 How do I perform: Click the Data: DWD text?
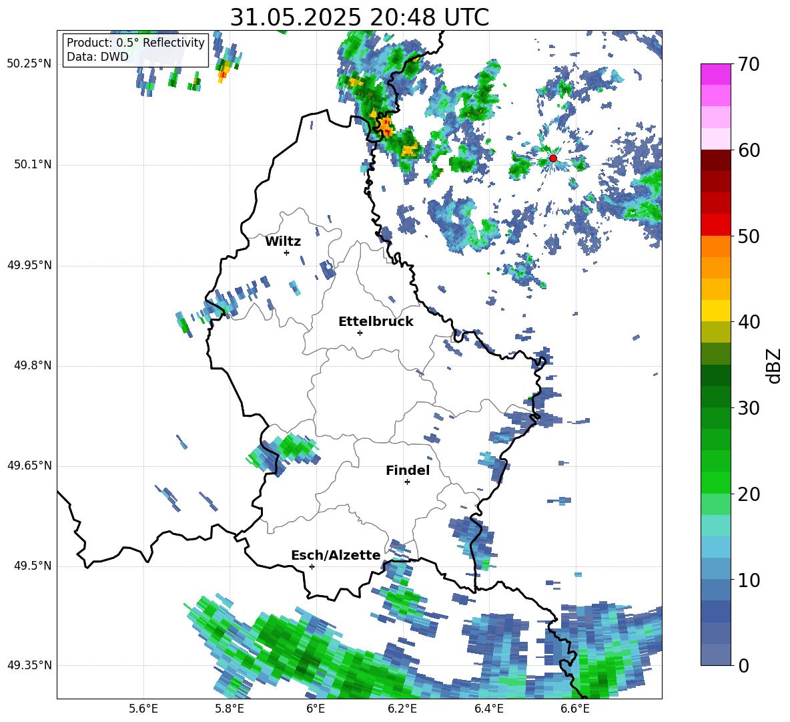pyautogui.click(x=97, y=57)
